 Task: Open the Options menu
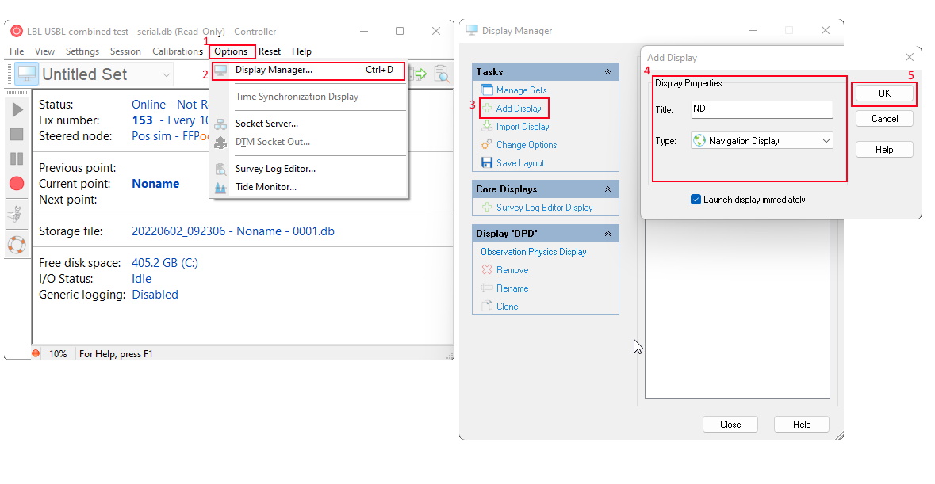click(x=231, y=51)
